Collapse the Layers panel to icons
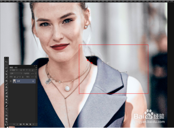The width and height of the screenshot is (174, 128). click(x=34, y=66)
